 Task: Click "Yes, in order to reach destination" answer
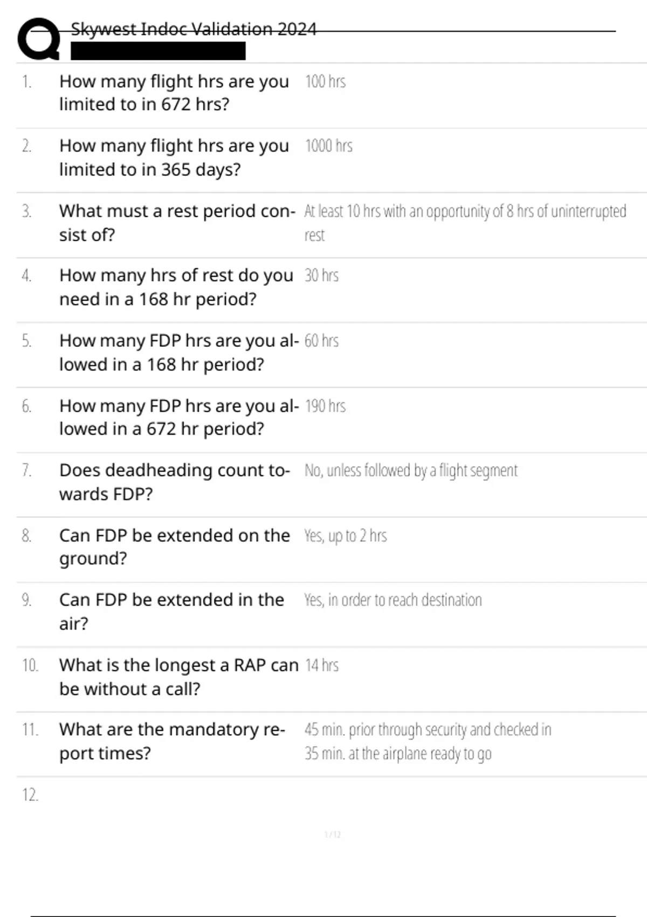click(393, 600)
